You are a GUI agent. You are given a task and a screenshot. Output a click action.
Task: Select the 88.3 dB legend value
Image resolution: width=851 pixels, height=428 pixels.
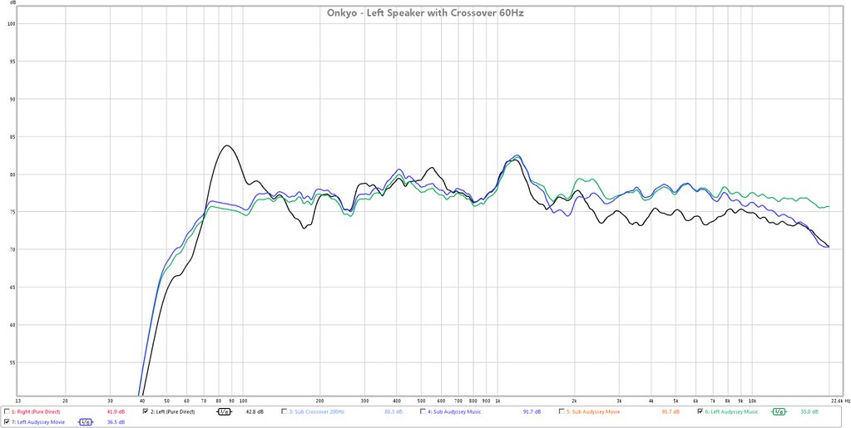(393, 411)
